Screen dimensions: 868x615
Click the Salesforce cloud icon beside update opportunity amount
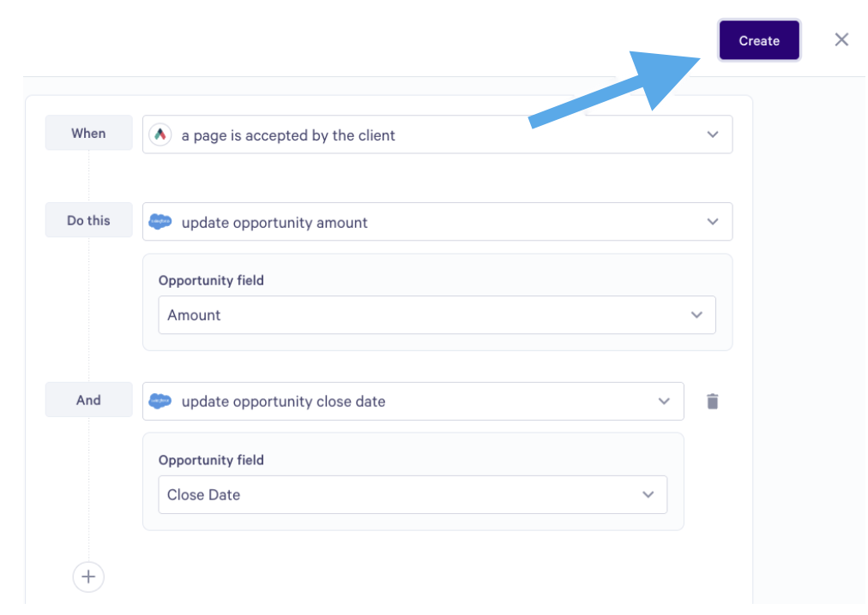click(160, 222)
